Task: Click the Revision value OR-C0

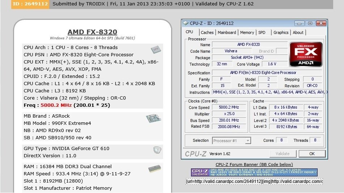Action: coord(312,85)
